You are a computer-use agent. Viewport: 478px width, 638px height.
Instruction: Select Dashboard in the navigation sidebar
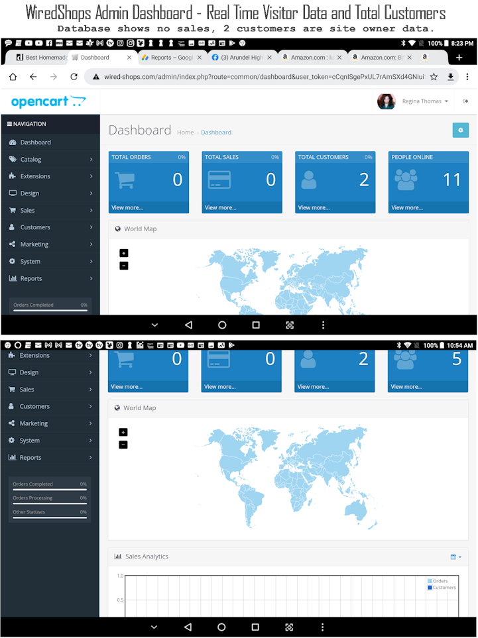pos(50,142)
